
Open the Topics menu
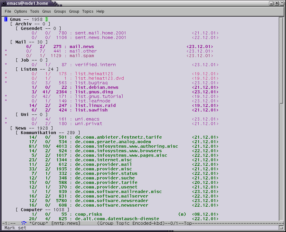[x=88, y=11]
